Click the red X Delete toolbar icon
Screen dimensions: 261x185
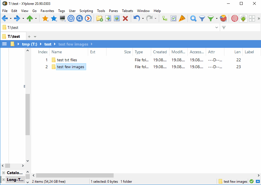tap(125, 19)
